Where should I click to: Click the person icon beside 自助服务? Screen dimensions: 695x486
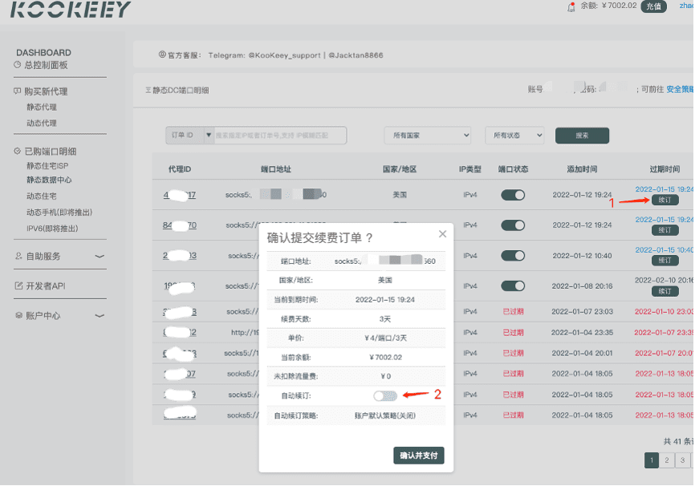[x=18, y=256]
